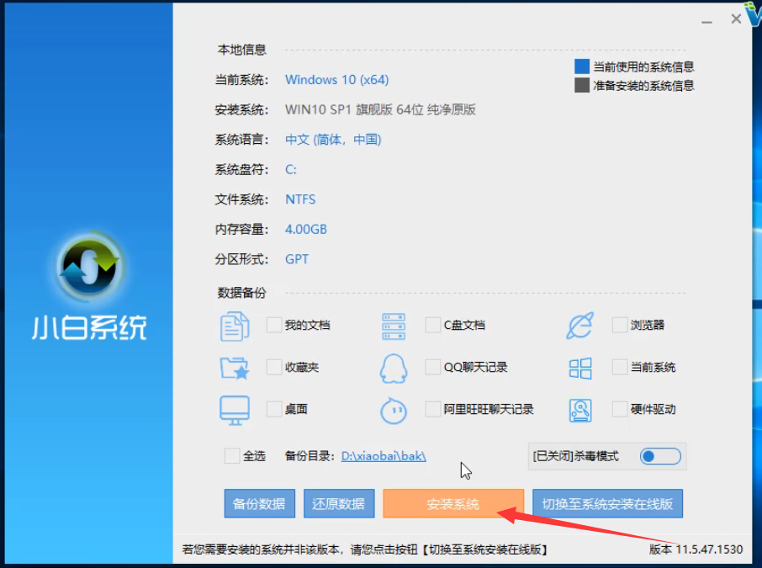Switch to 系统安装在线版

click(607, 503)
